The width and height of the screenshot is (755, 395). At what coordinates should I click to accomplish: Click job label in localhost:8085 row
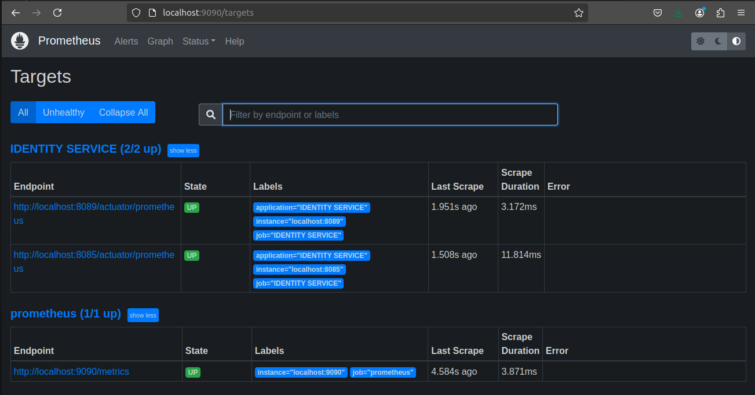click(x=298, y=283)
